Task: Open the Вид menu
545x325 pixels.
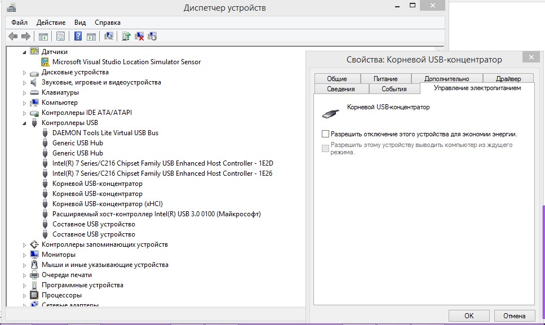Action: 80,23
